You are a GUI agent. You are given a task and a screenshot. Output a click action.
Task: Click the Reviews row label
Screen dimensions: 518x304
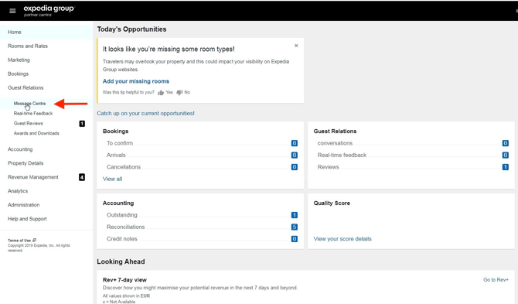click(328, 167)
